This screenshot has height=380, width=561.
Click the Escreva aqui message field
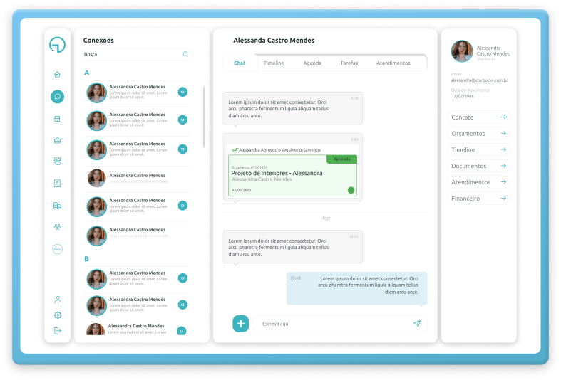[331, 324]
